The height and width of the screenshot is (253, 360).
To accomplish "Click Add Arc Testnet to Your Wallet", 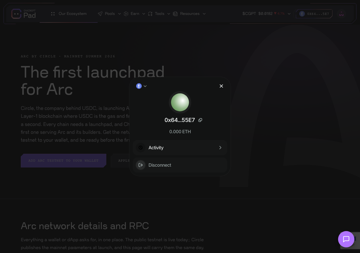I will click(x=64, y=161).
